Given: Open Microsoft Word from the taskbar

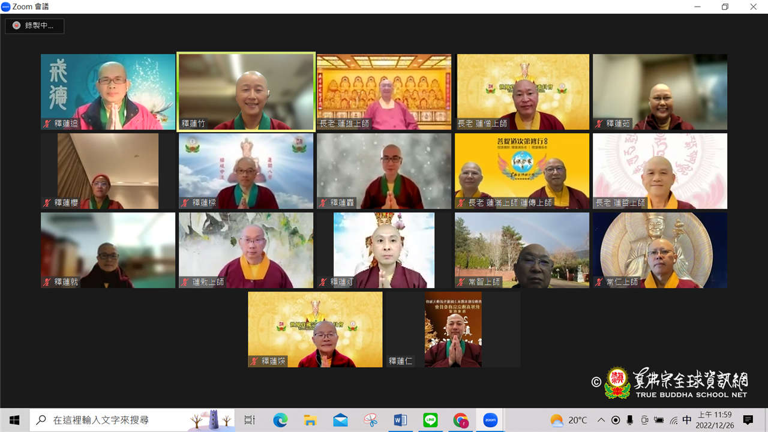Looking at the screenshot, I should [x=400, y=420].
